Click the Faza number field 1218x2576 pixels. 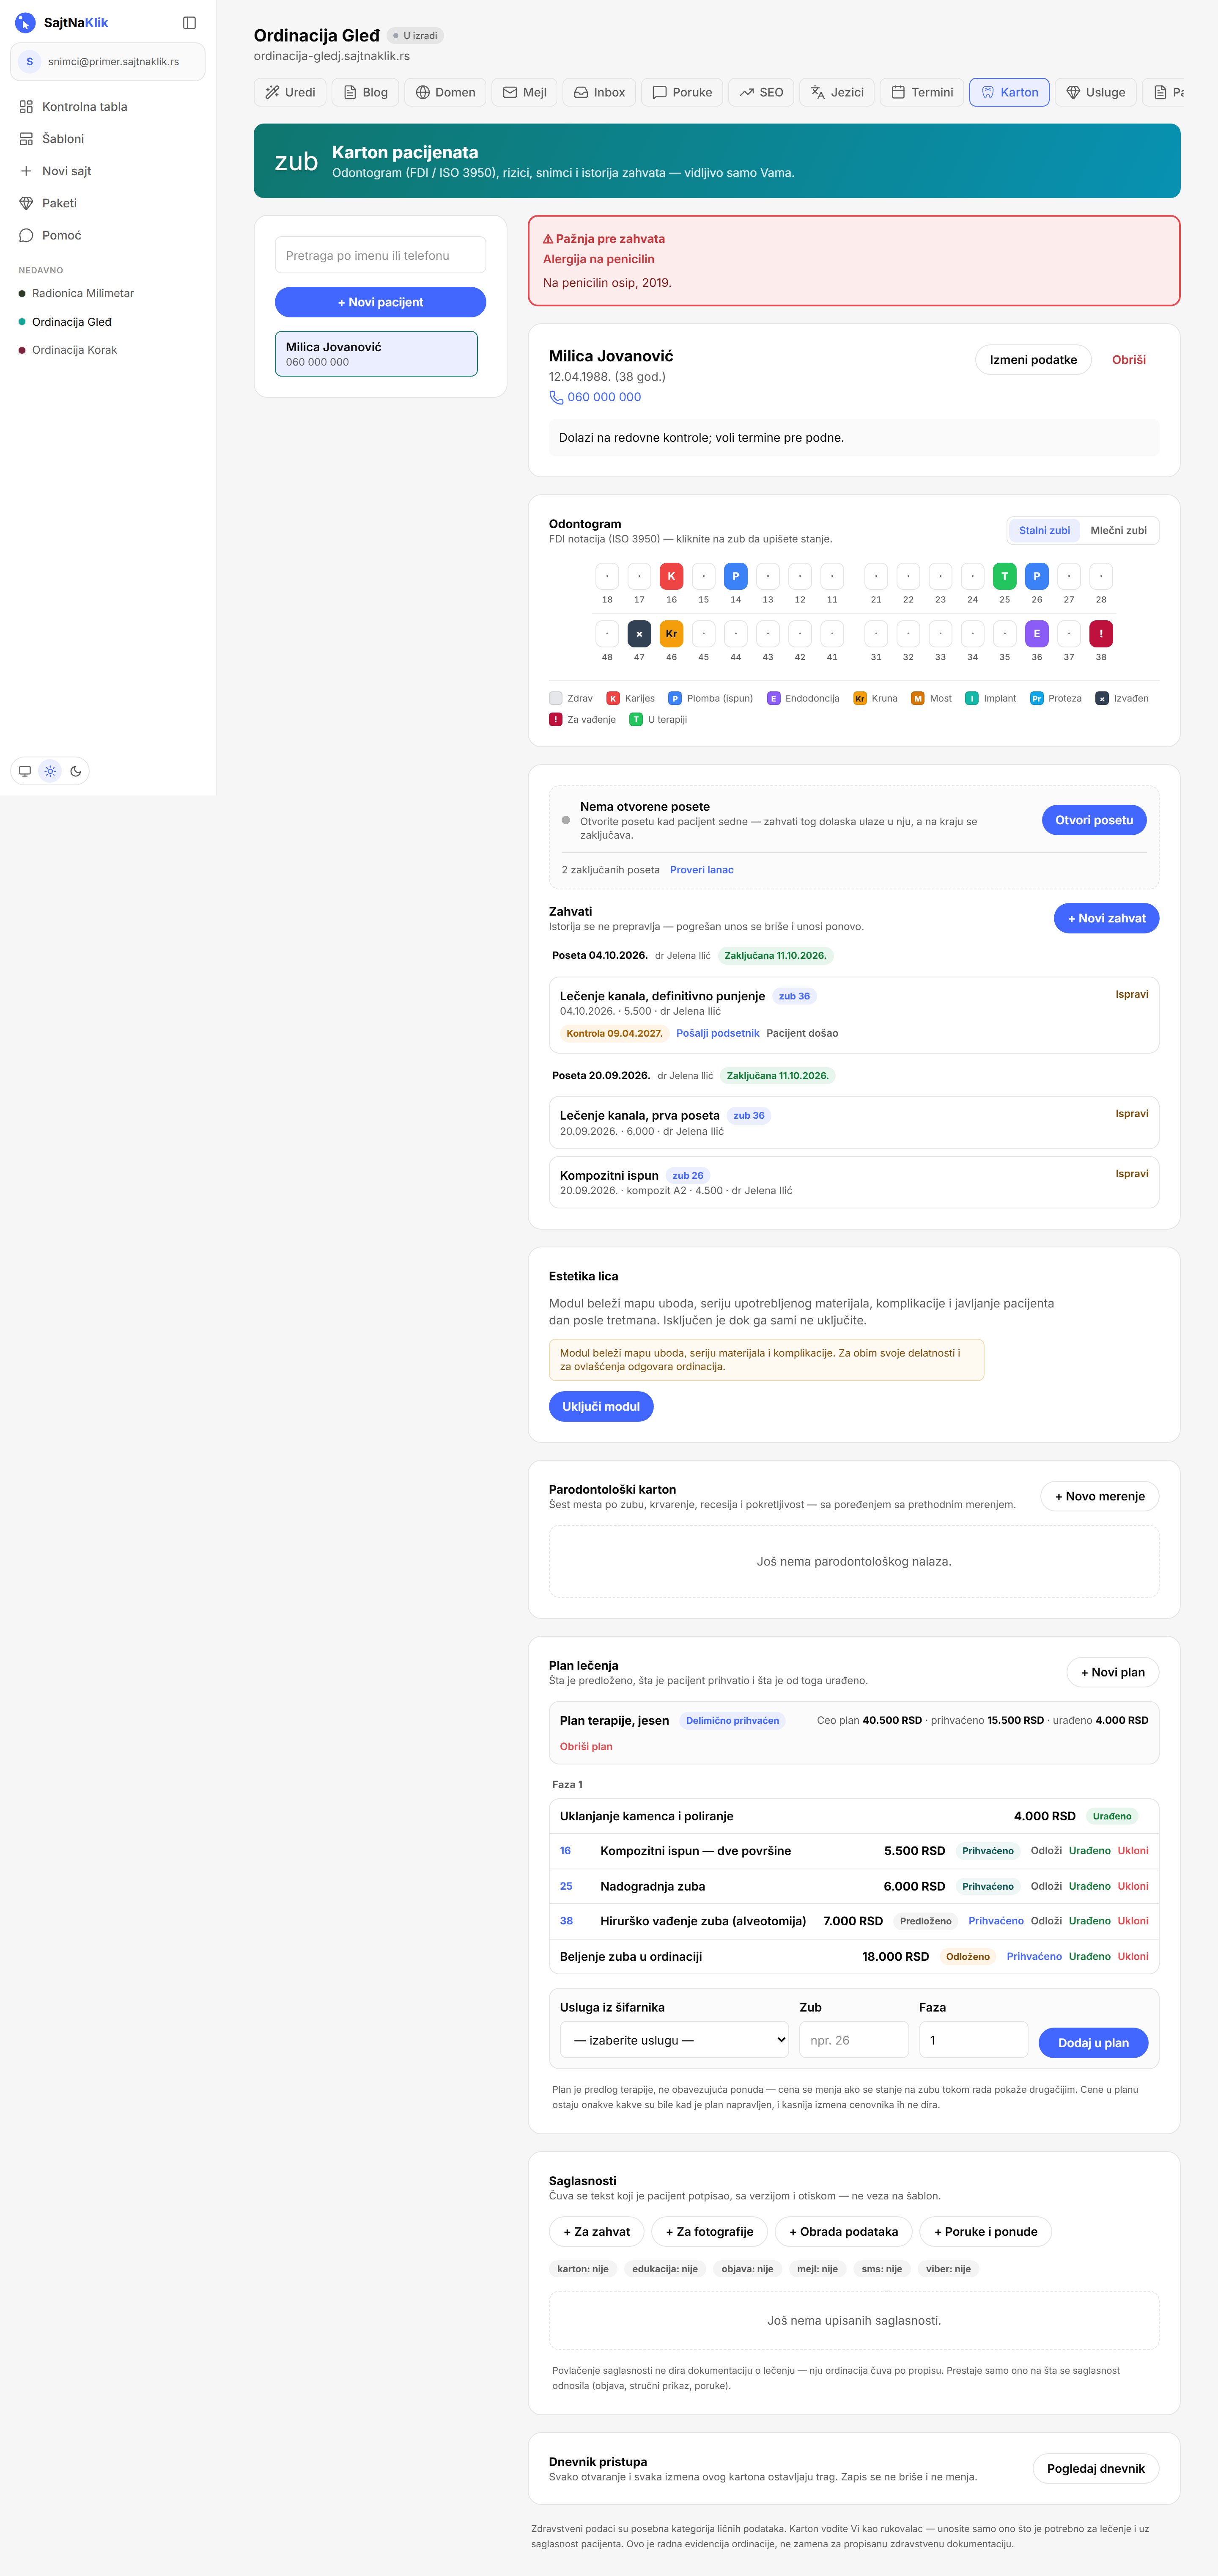point(973,2040)
